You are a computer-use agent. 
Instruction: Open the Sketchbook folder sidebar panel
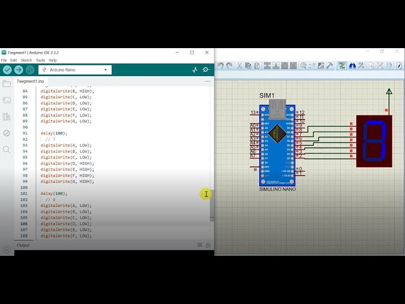tap(6, 84)
